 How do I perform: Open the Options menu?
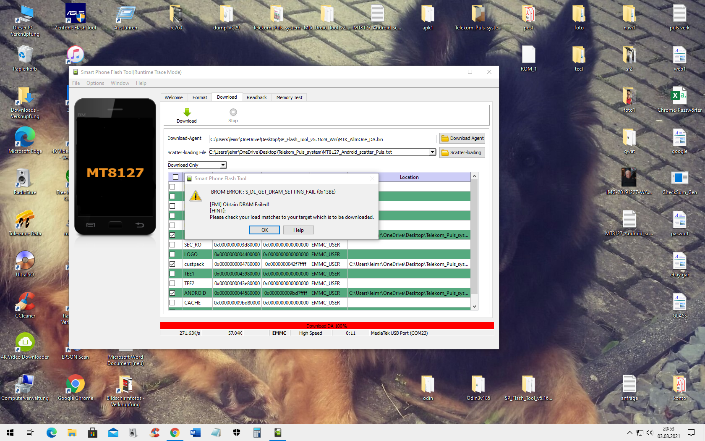[95, 83]
